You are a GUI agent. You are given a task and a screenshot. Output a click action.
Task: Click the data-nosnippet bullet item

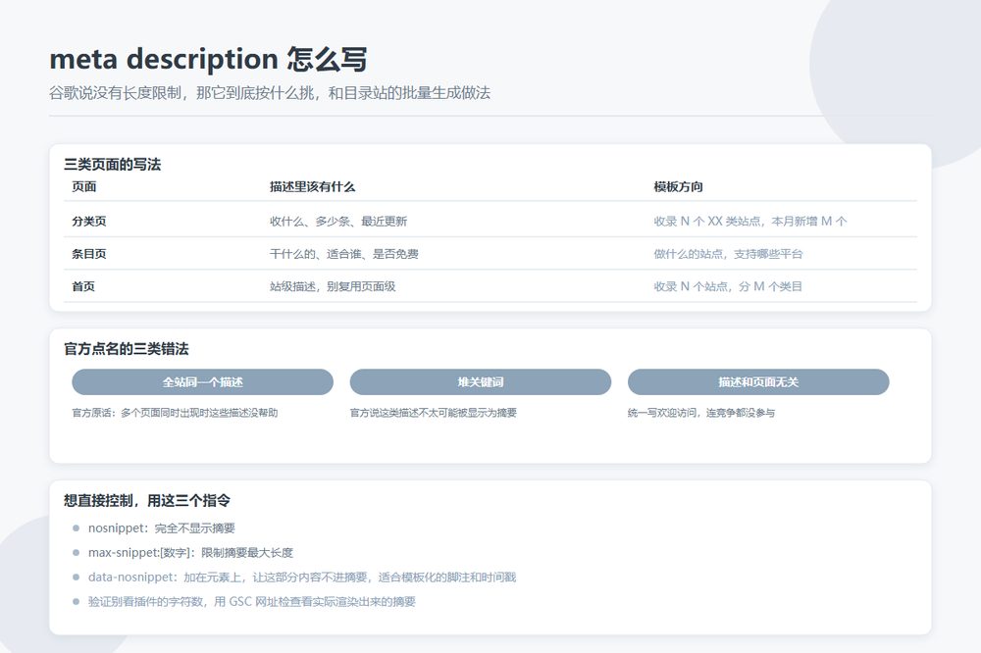pos(302,578)
